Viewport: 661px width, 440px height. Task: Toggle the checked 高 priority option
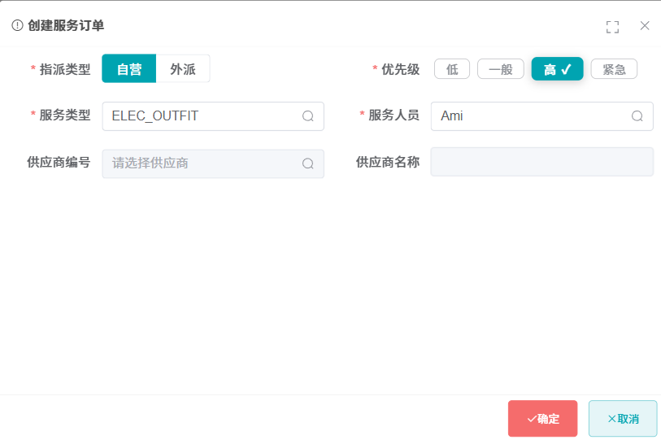tap(557, 69)
